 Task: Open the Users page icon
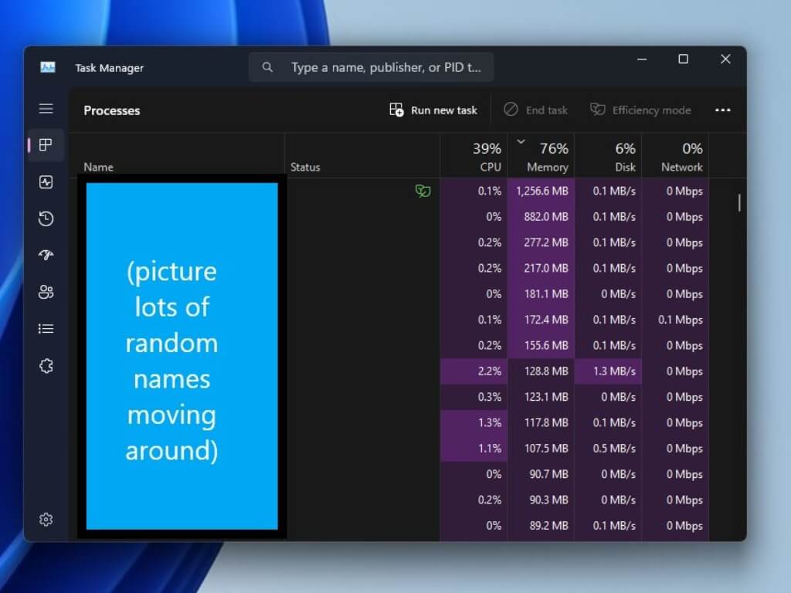coord(46,292)
